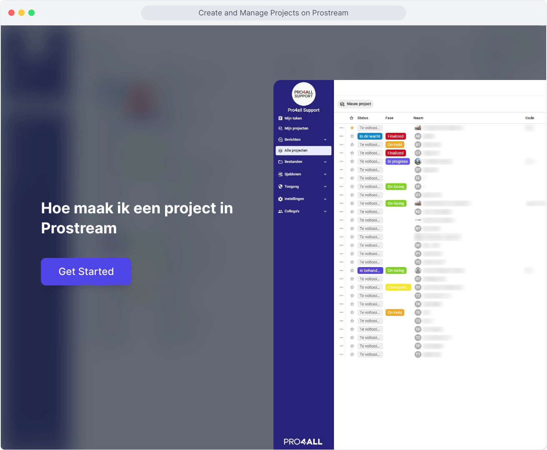Viewport: 547px width, 450px height.
Task: Select Alle projecten in the sidebar
Action: (304, 150)
